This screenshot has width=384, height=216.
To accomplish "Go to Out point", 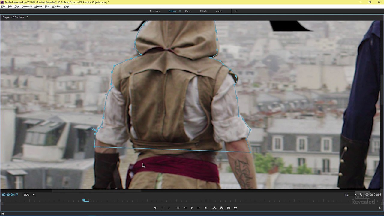I will 206,208.
